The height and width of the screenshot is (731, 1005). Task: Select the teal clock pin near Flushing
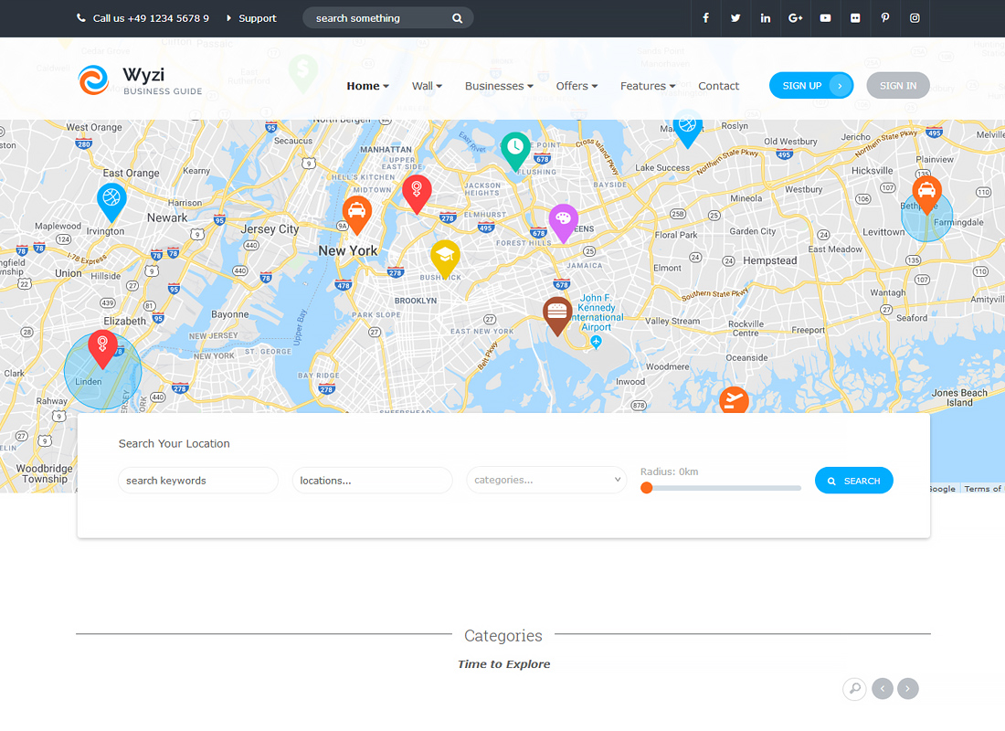tap(515, 152)
